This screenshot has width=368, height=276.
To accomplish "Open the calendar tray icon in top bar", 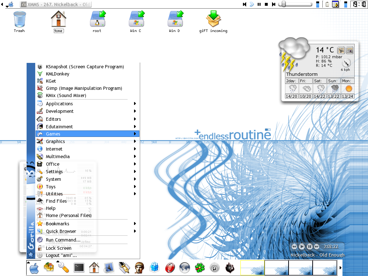I will coord(335,4).
